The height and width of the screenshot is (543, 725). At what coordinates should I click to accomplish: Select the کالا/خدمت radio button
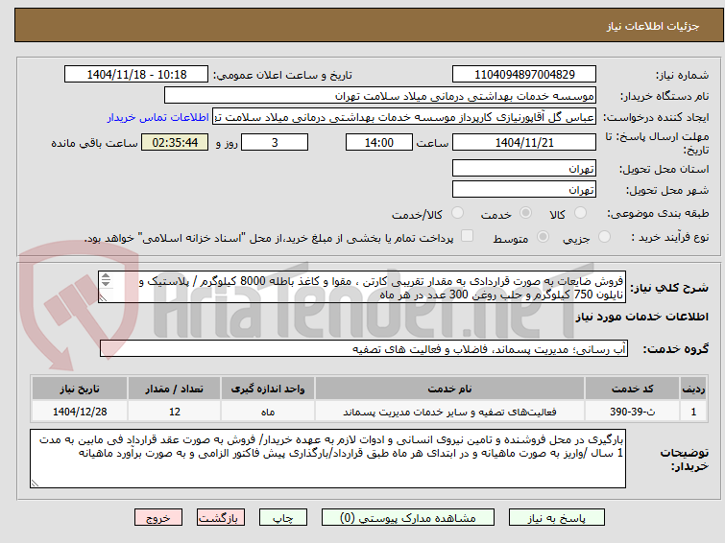pos(457,213)
